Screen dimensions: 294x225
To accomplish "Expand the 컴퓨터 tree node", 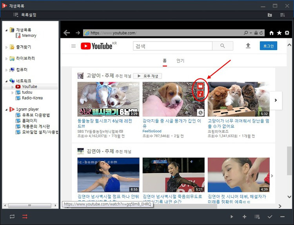I will point(6,70).
